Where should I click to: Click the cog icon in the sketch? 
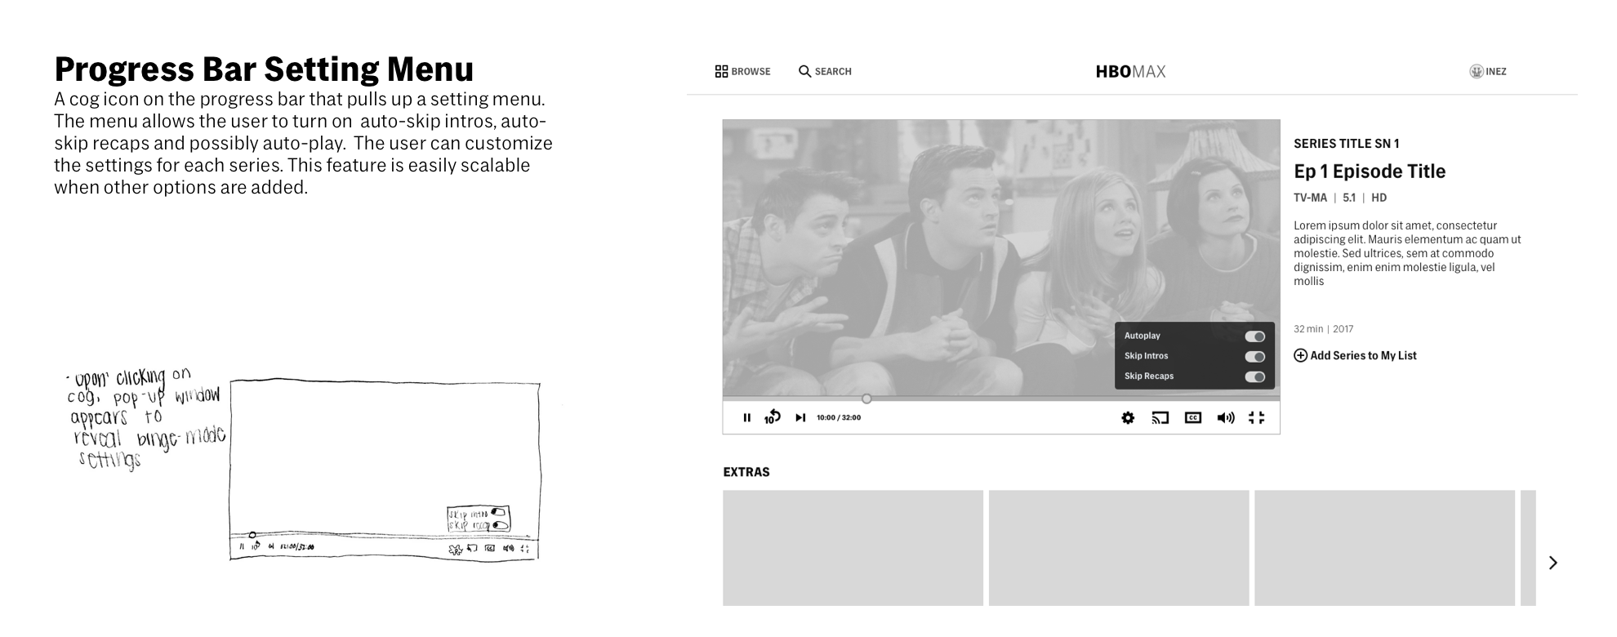(x=456, y=549)
